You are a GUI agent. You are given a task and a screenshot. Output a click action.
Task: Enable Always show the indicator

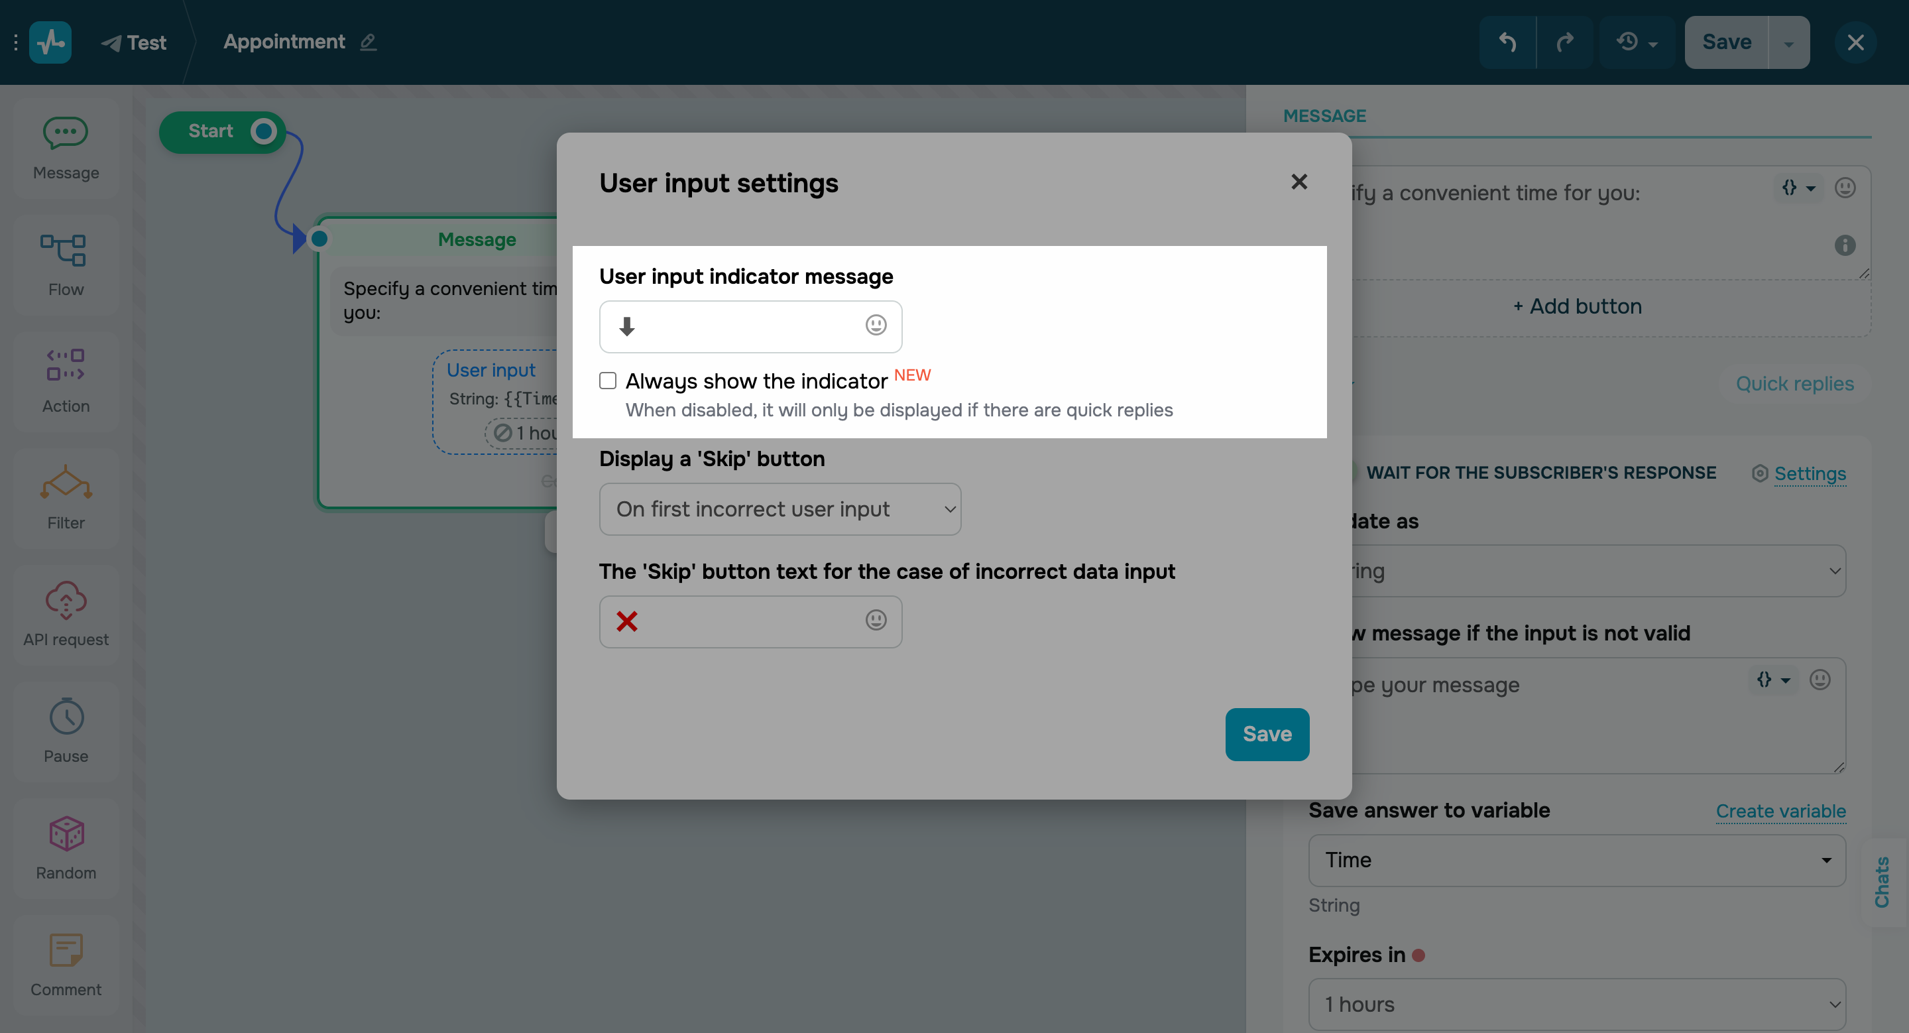coord(608,380)
